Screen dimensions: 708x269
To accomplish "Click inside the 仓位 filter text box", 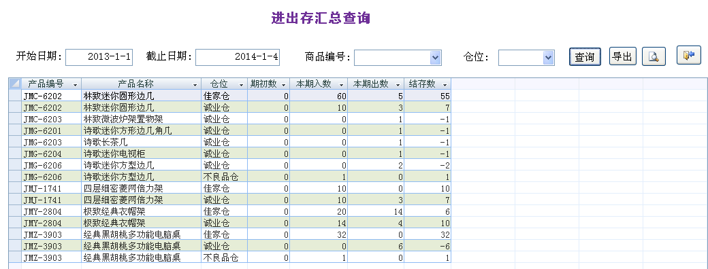I will point(521,57).
